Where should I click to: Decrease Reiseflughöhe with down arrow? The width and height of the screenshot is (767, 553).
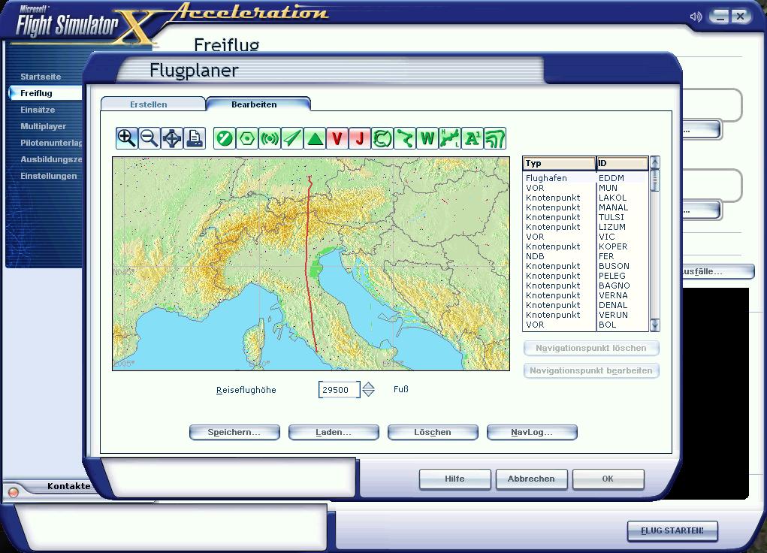[369, 393]
